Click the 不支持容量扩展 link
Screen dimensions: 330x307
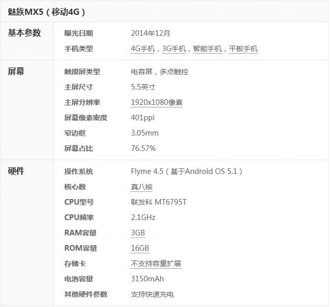click(156, 264)
